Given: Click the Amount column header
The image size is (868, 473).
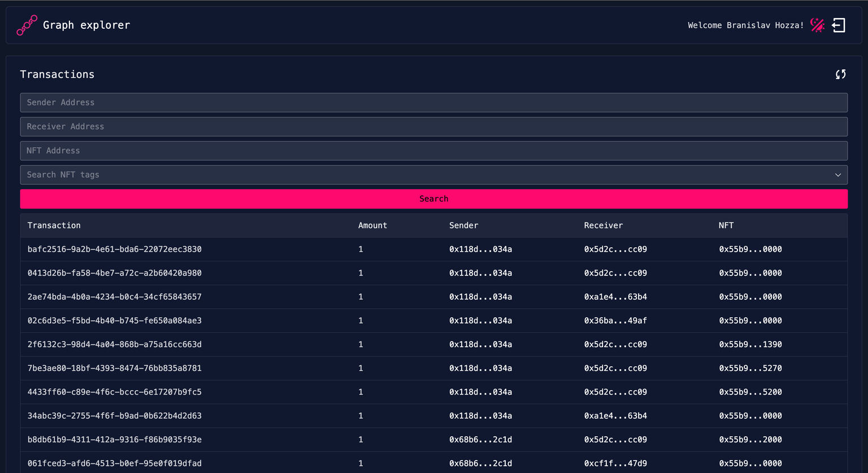Looking at the screenshot, I should 373,225.
